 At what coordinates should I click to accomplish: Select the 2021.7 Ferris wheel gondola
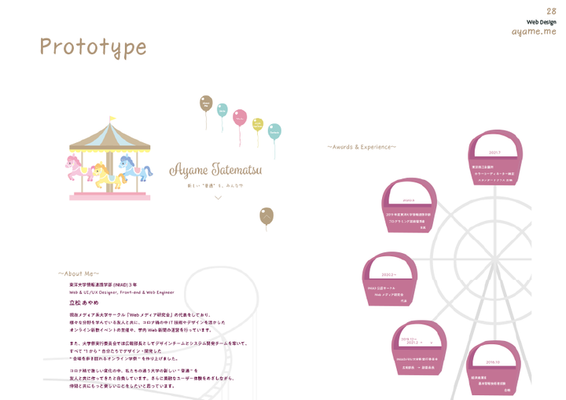(x=495, y=158)
